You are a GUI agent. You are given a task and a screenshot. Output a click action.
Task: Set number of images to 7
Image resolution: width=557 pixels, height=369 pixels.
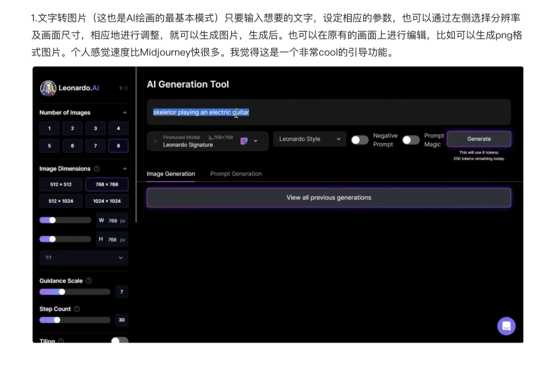(x=95, y=146)
